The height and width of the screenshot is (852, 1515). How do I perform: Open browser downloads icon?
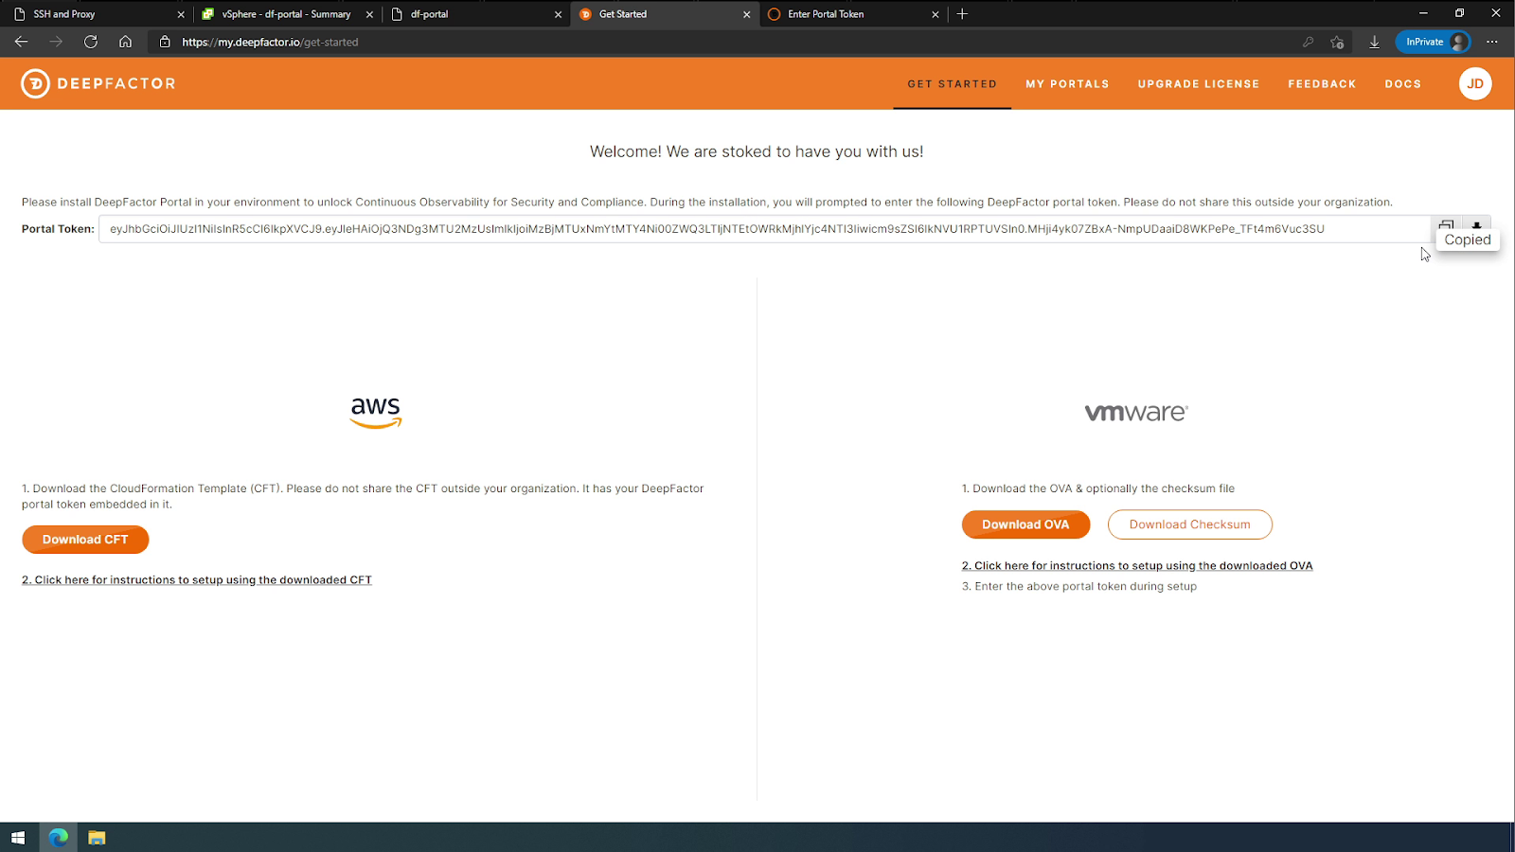(1374, 42)
